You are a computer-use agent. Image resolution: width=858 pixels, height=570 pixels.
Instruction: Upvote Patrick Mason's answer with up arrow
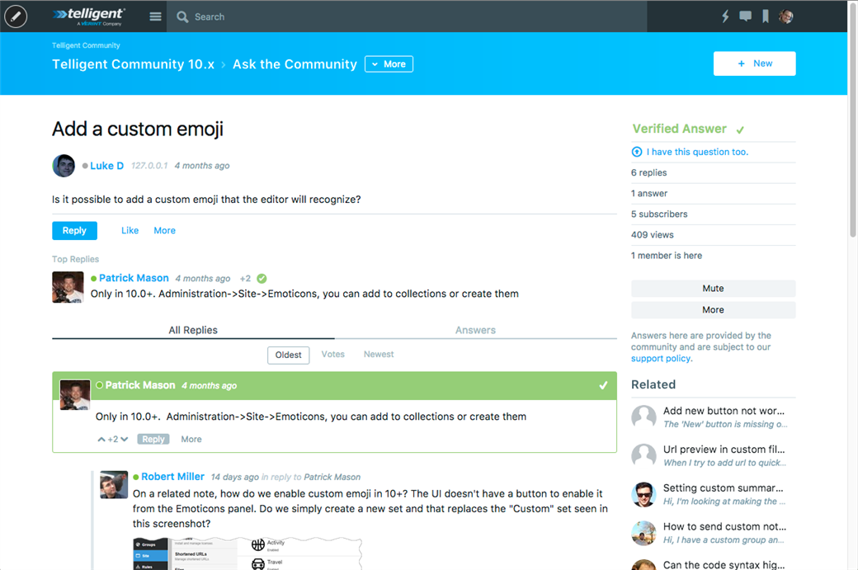point(101,440)
